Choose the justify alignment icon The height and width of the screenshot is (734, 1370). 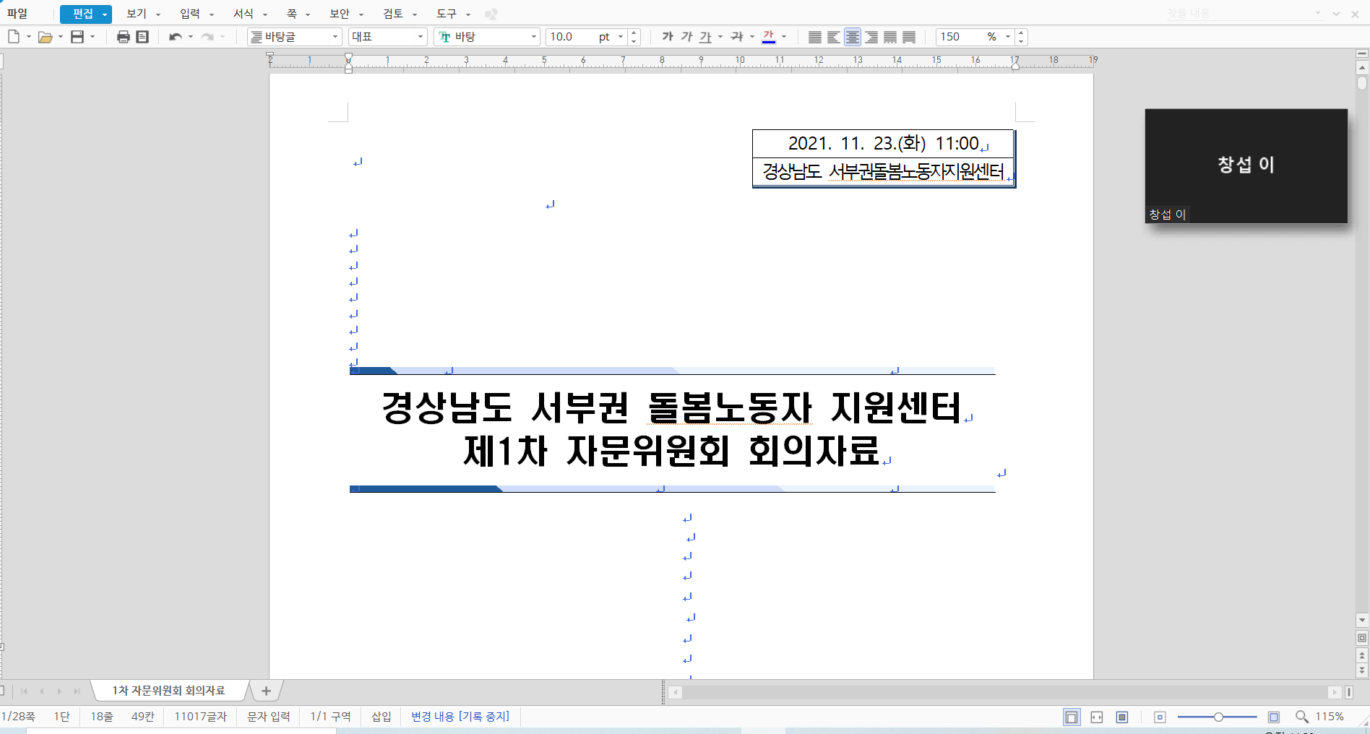tap(815, 37)
